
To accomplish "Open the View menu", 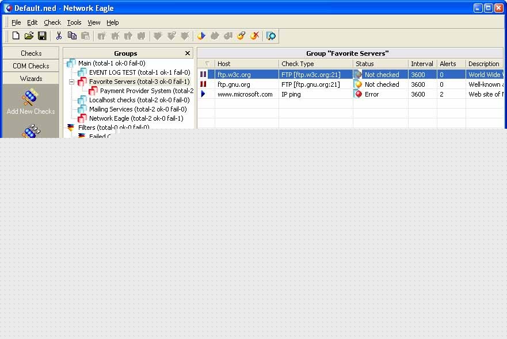I will [x=94, y=22].
